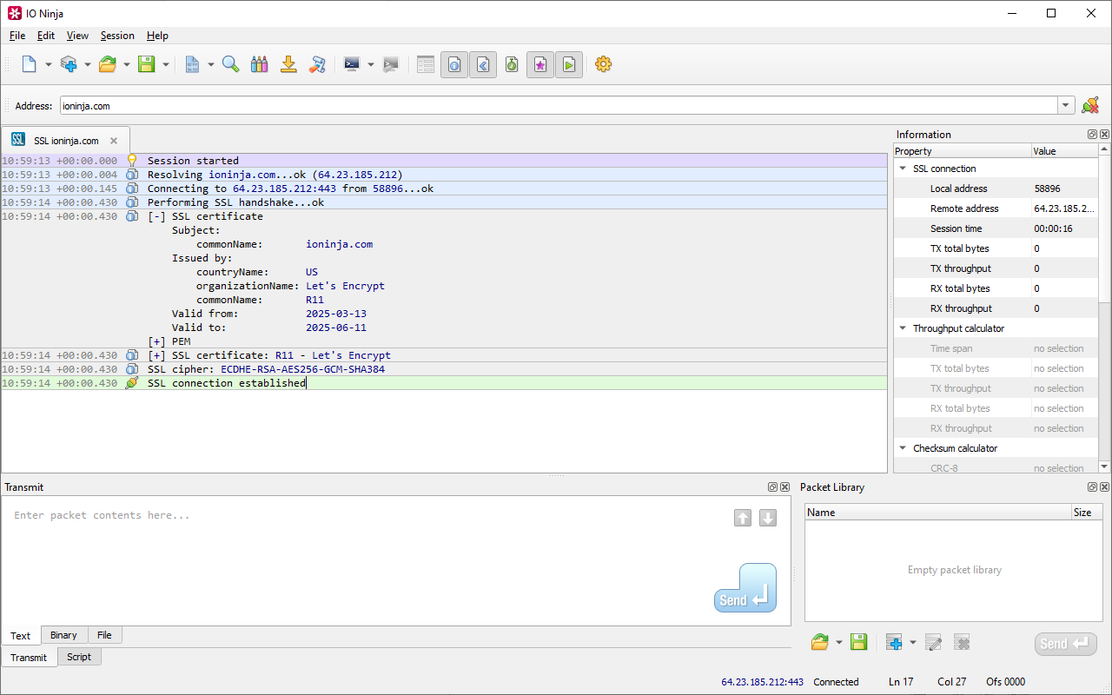Switch to the File tab
The width and height of the screenshot is (1112, 695).
104,635
